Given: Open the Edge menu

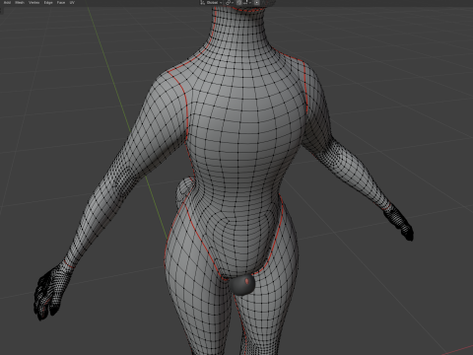Looking at the screenshot, I should pyautogui.click(x=48, y=2).
